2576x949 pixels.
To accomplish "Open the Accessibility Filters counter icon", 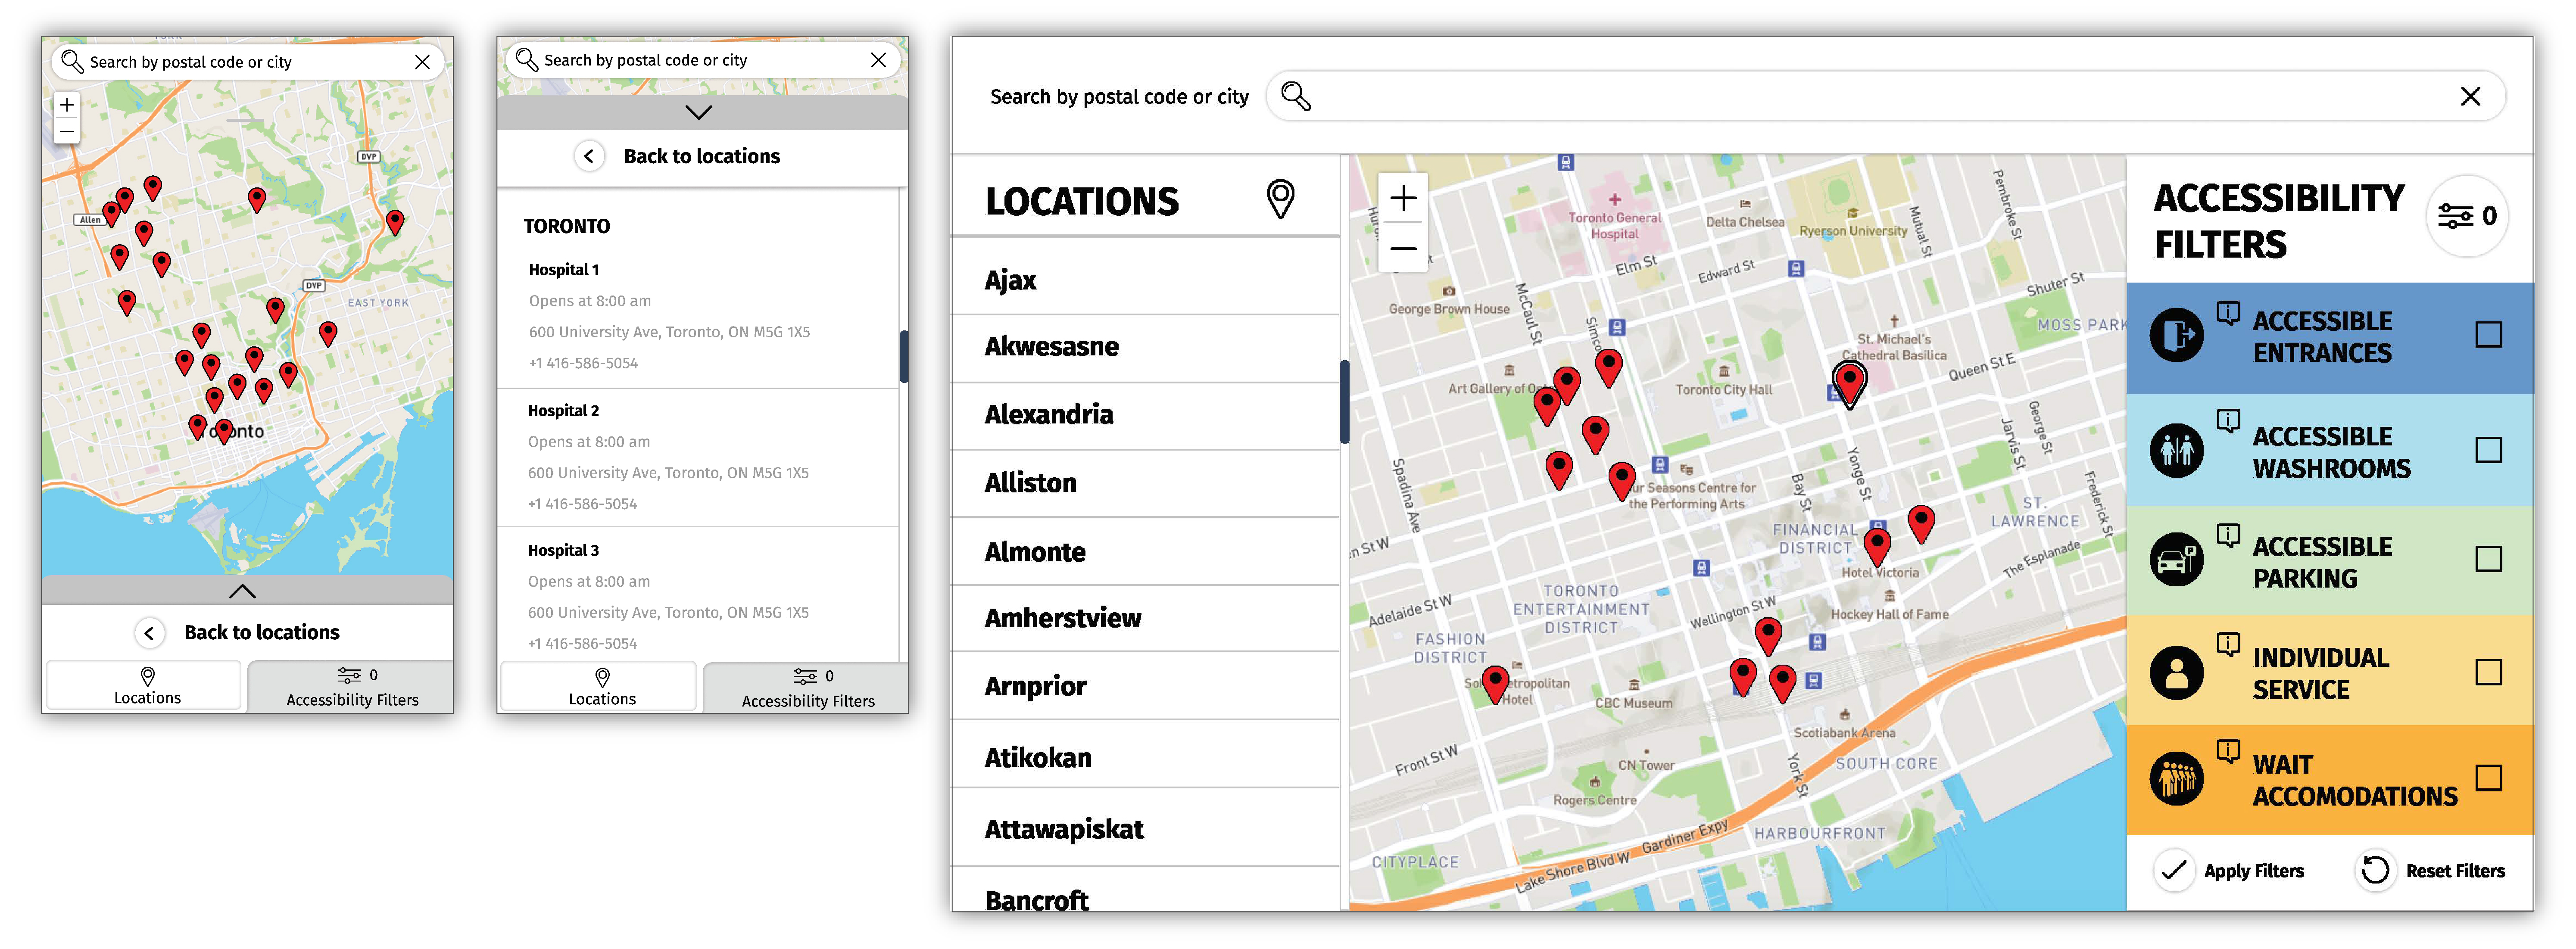I will 2466,216.
